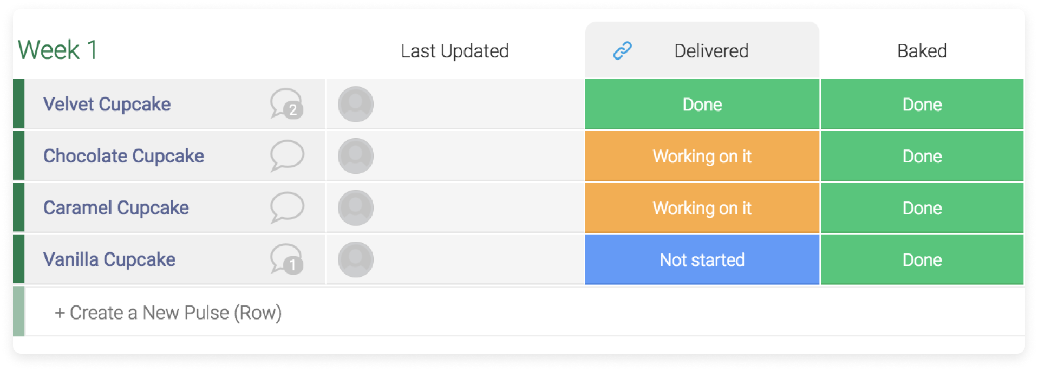Click Velvet Cupcake person avatar icon
Image resolution: width=1038 pixels, height=371 pixels.
point(356,104)
